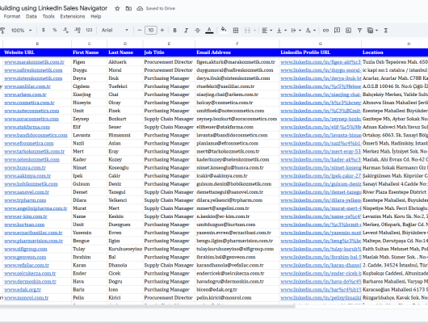Select the Website URL header cell
This screenshot has height=323, width=428.
coord(37,52)
